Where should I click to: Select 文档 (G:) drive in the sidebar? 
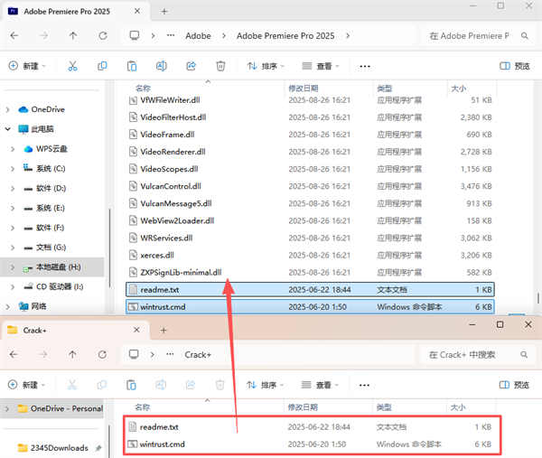[x=51, y=248]
